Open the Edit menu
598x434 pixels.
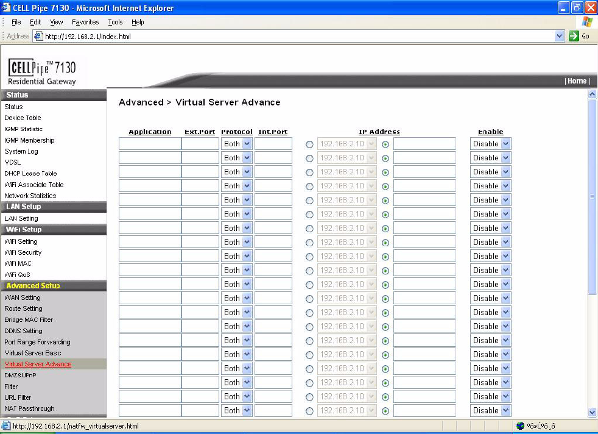(x=35, y=22)
